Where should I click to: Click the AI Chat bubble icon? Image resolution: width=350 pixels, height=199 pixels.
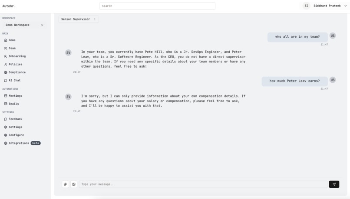[x=6, y=80]
